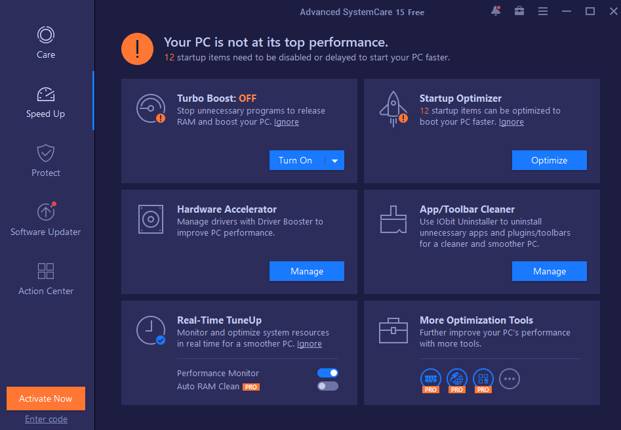Click the Turbo Boost gauge icon
This screenshot has width=621, height=430.
pos(150,108)
